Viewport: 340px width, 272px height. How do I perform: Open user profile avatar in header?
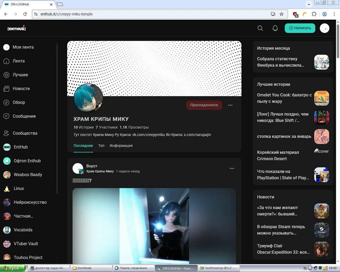[x=324, y=28]
